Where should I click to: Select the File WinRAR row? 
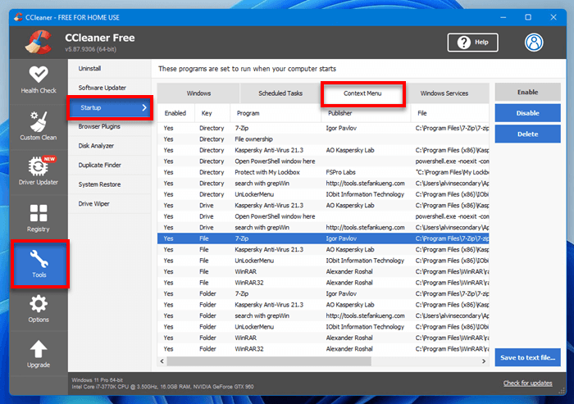(323, 271)
